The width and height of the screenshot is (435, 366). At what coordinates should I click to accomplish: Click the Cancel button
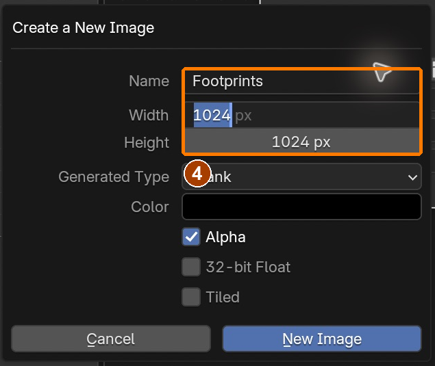pos(111,339)
